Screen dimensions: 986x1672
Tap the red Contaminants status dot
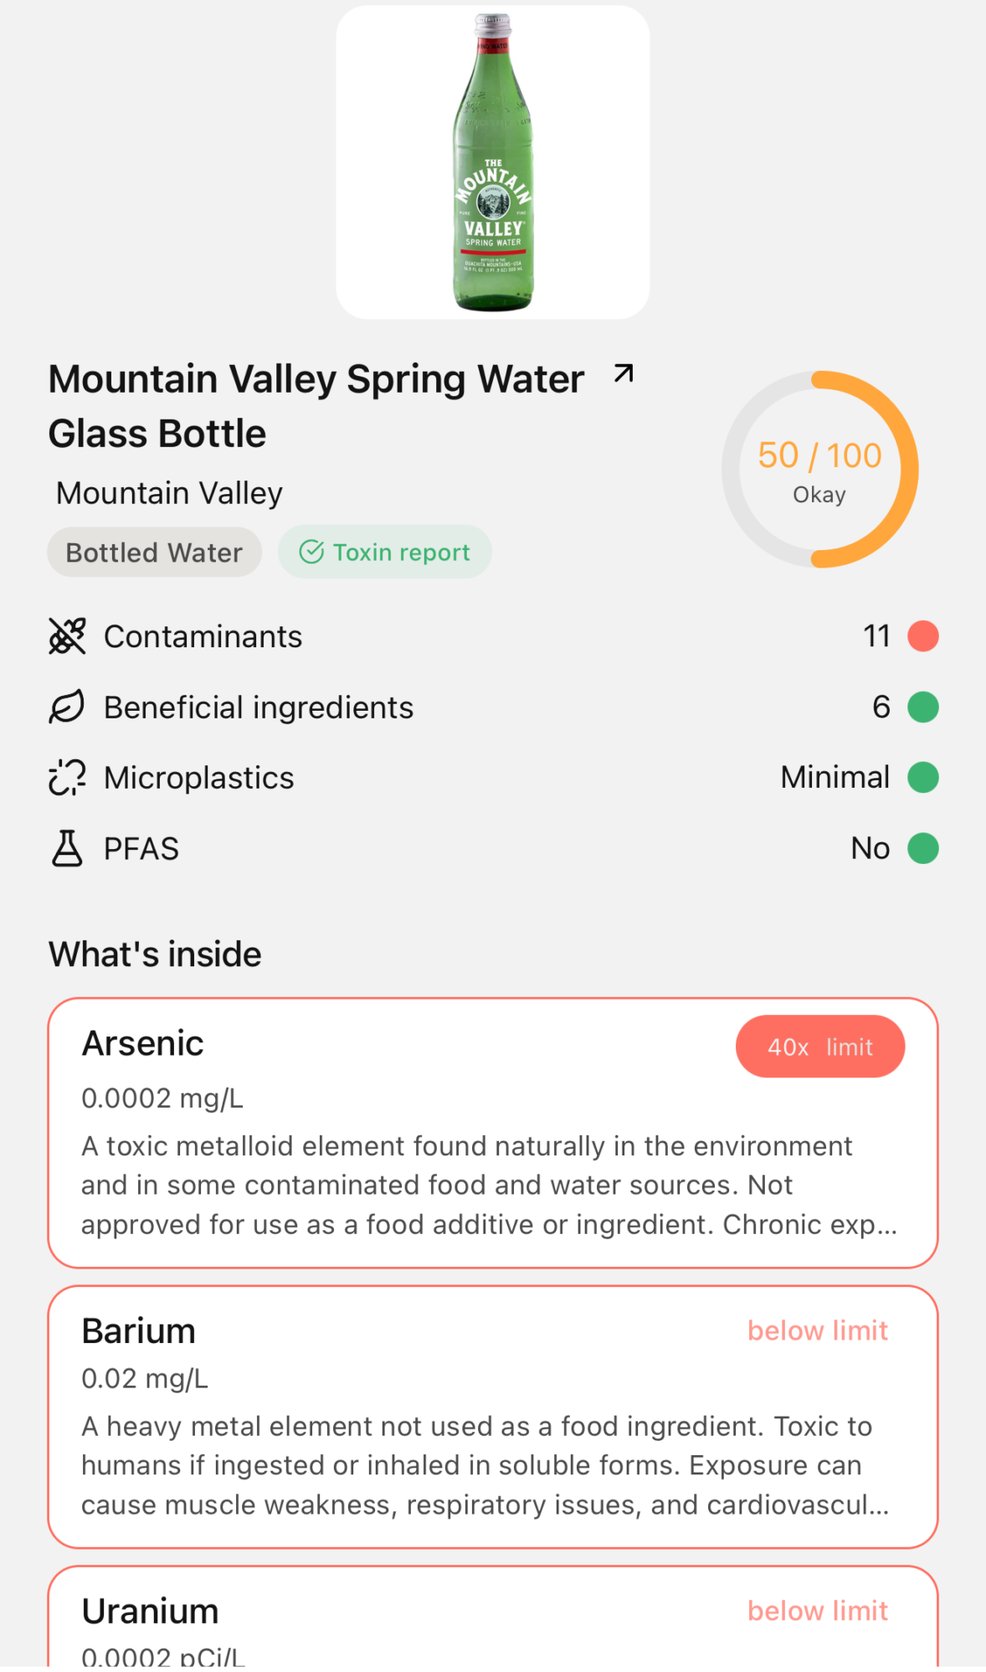922,636
